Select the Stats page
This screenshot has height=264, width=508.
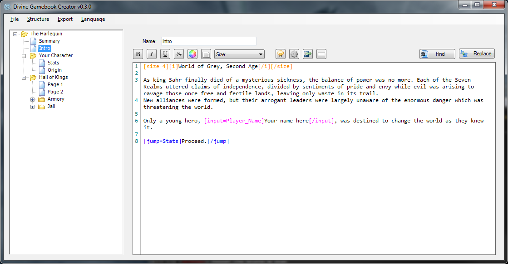pos(54,63)
